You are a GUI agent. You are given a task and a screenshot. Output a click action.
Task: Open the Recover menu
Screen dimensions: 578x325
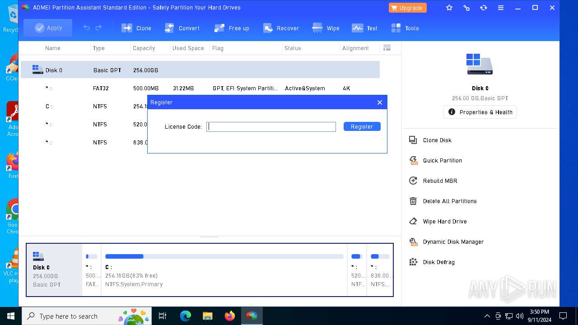281,28
